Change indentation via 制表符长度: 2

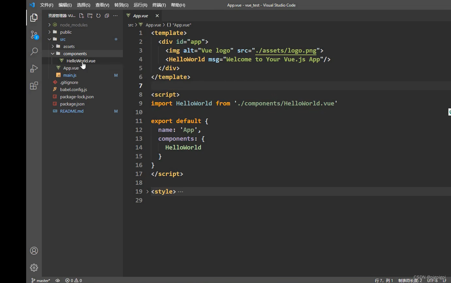(x=410, y=280)
